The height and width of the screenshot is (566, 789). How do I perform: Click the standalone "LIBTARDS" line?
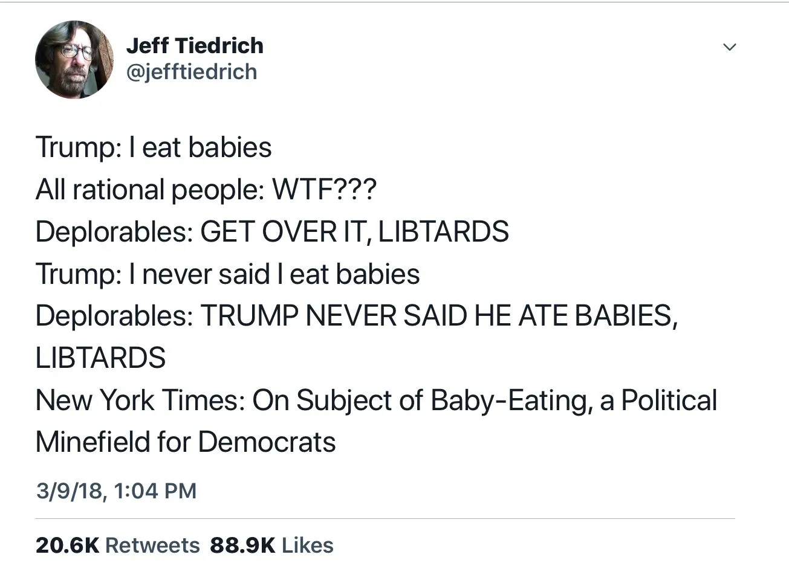click(100, 358)
